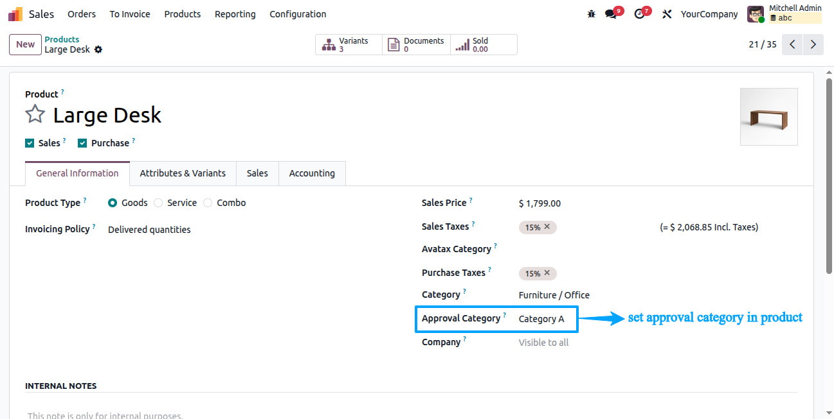The image size is (834, 419).
Task: Click the empty Avatax Category field
Action: tap(658, 250)
